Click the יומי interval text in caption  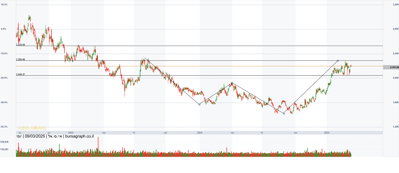pyautogui.click(x=19, y=136)
